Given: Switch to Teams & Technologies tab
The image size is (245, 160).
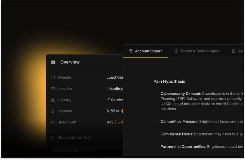Looking at the screenshot, I should pos(197,51).
